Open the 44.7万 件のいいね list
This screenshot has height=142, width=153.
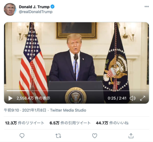(x=112, y=123)
